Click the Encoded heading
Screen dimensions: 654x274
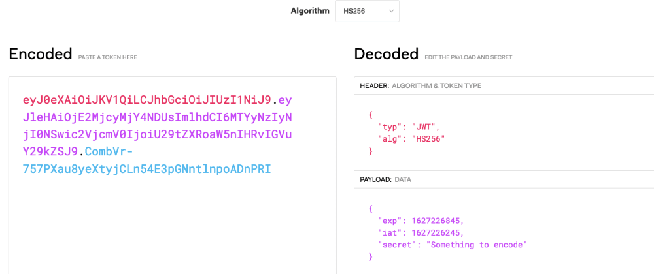pyautogui.click(x=41, y=54)
